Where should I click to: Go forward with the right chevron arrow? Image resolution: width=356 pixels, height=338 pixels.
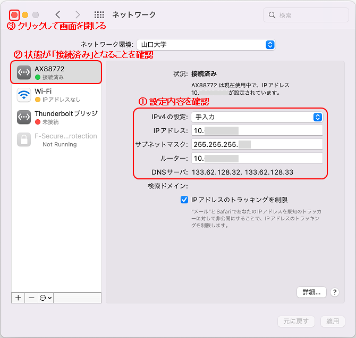78,15
